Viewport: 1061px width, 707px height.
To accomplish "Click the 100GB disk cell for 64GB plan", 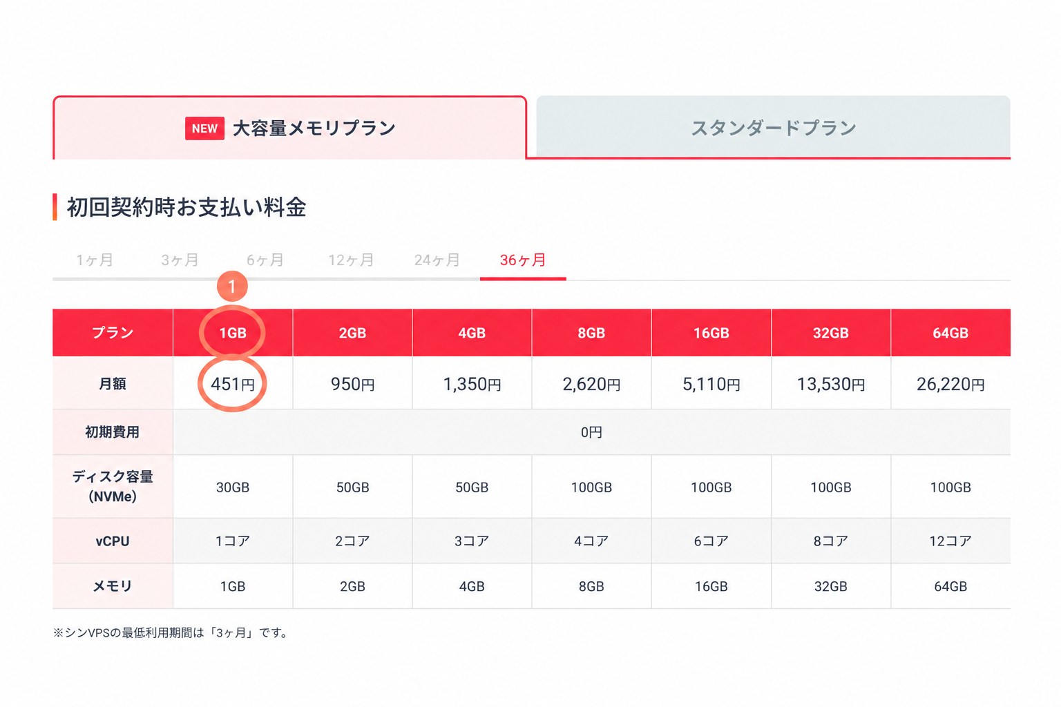I will tap(950, 487).
